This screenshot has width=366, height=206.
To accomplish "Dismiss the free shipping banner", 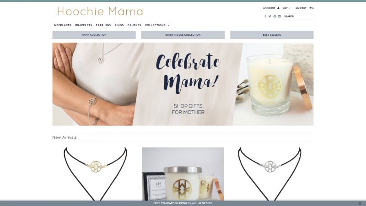I will (x=360, y=203).
